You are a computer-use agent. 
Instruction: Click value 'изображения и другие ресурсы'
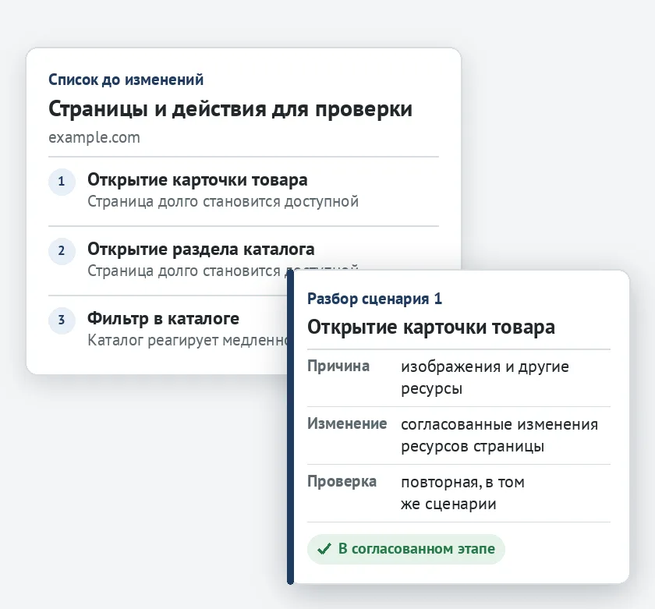(x=485, y=377)
